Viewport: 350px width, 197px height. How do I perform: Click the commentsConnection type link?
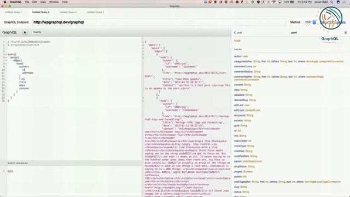point(247,79)
